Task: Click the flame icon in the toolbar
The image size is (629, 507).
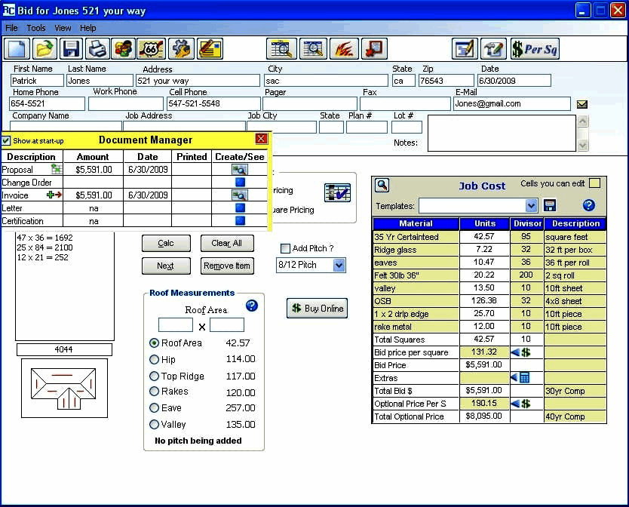Action: point(344,49)
